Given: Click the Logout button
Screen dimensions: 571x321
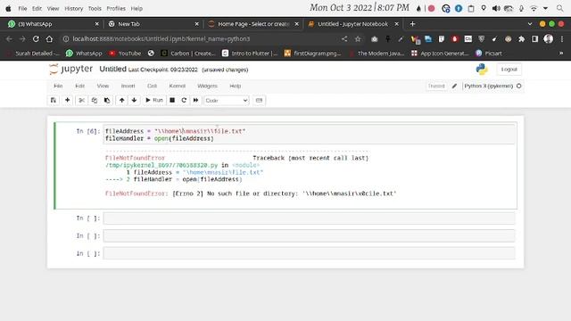Looking at the screenshot, I should coord(509,70).
